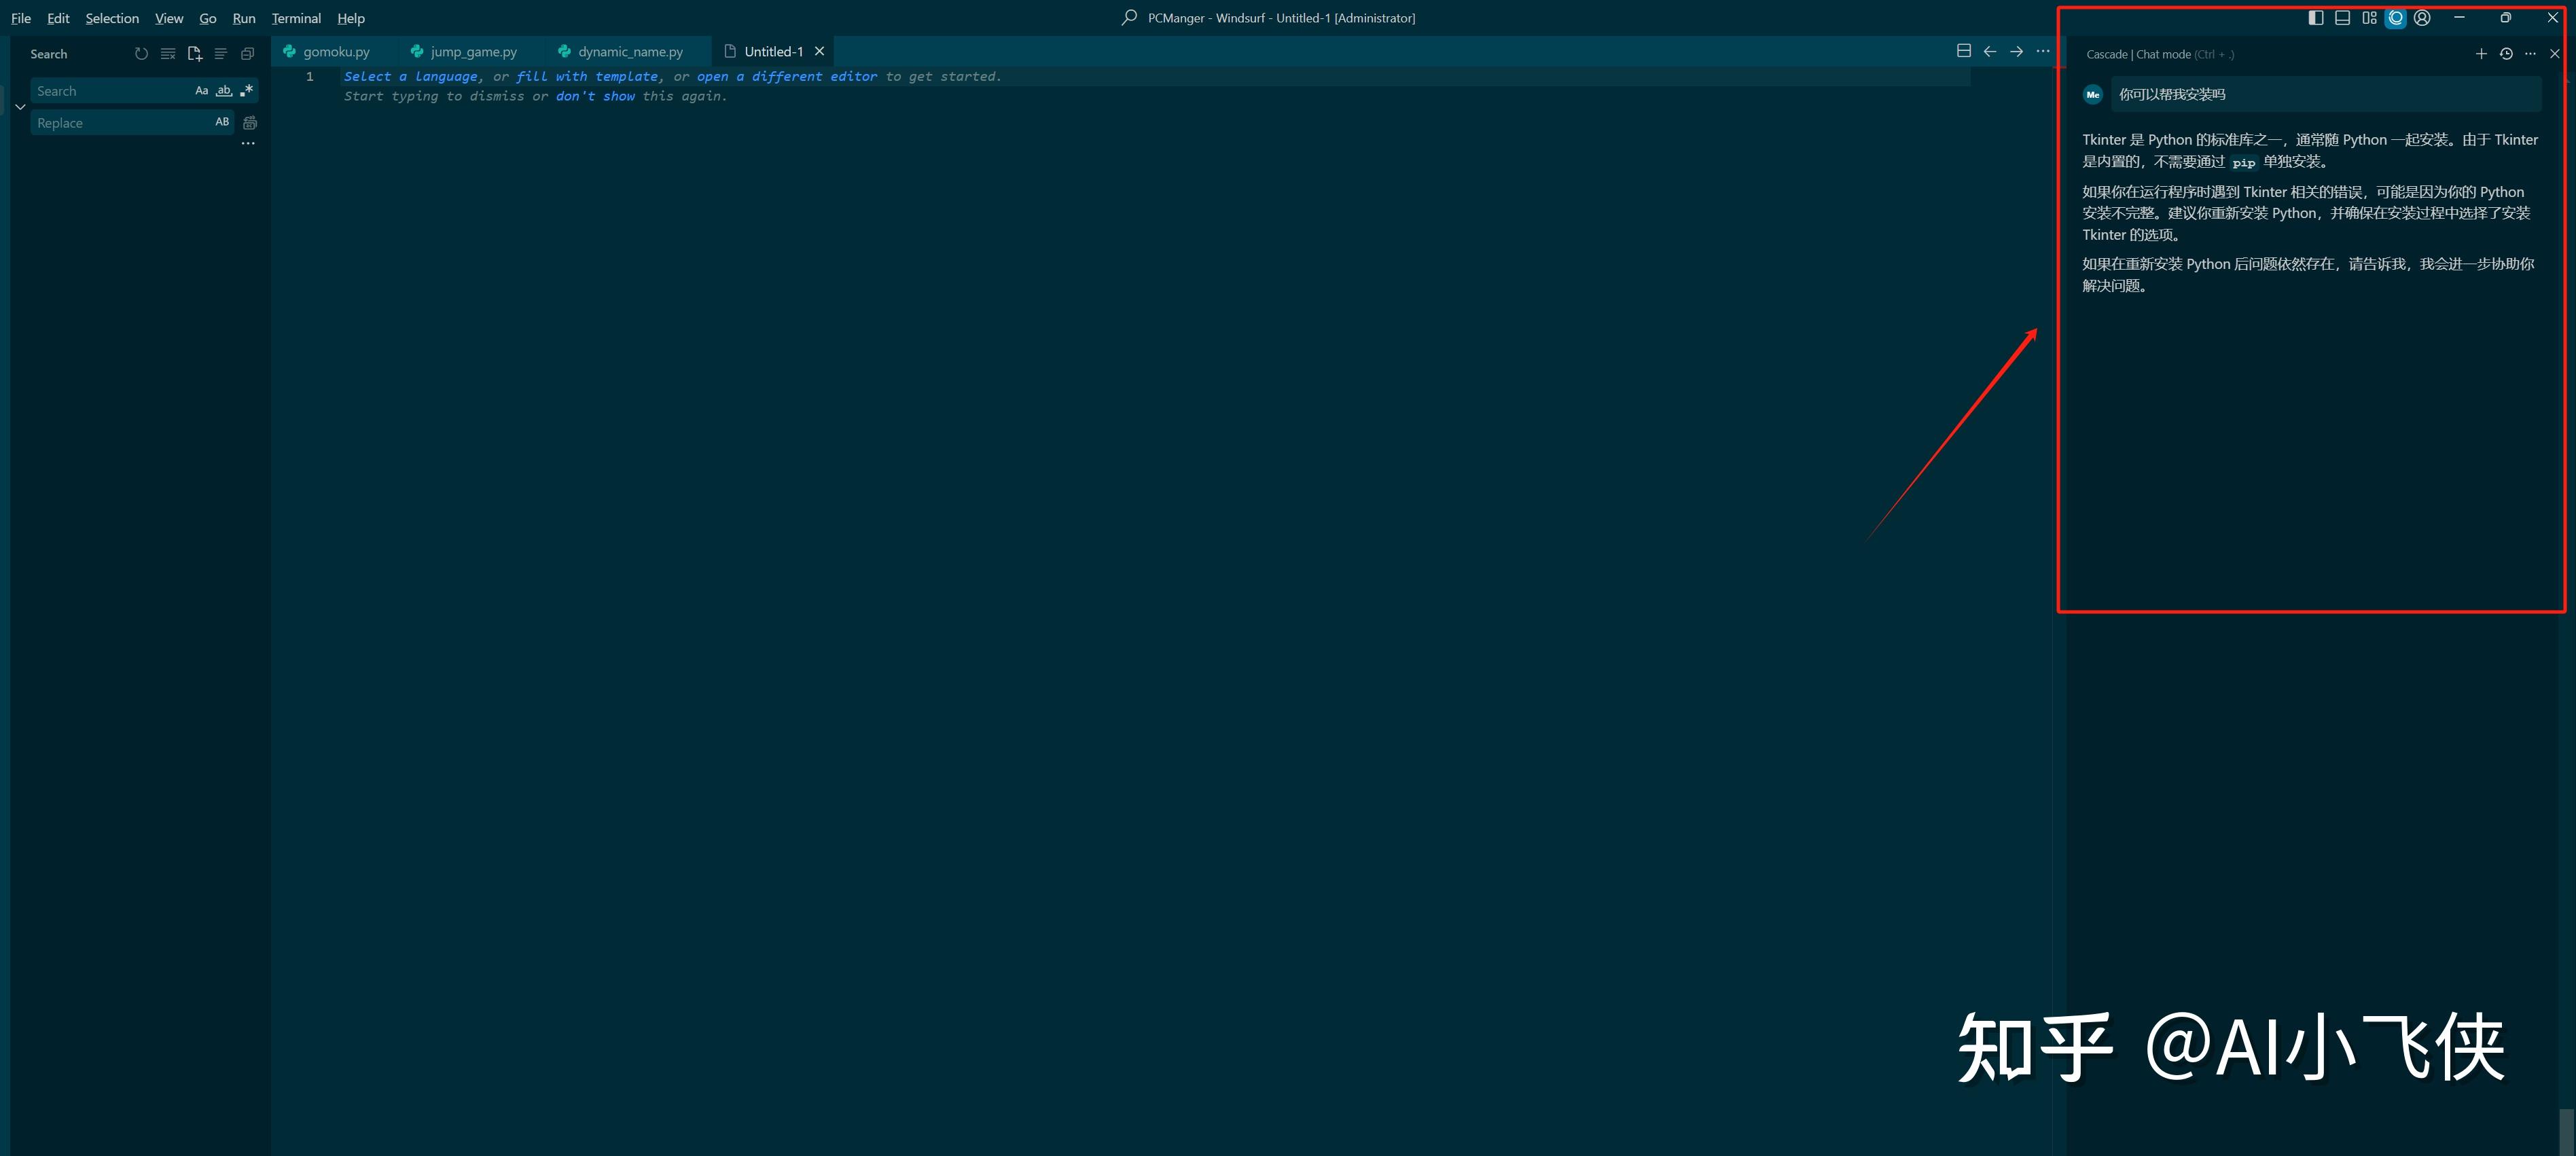Collapse the Replace row using chevron
The height and width of the screenshot is (1156, 2576).
click(20, 107)
